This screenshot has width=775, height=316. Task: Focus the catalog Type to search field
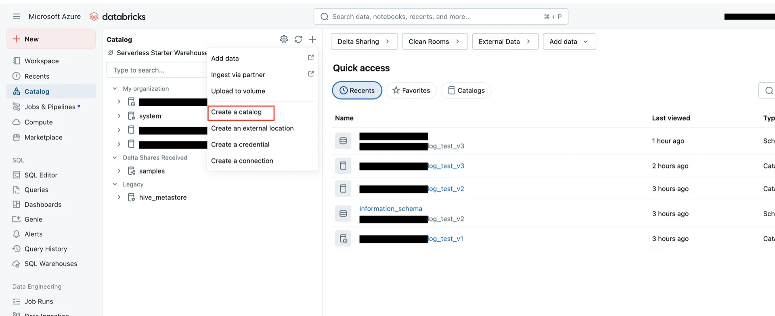click(x=157, y=70)
